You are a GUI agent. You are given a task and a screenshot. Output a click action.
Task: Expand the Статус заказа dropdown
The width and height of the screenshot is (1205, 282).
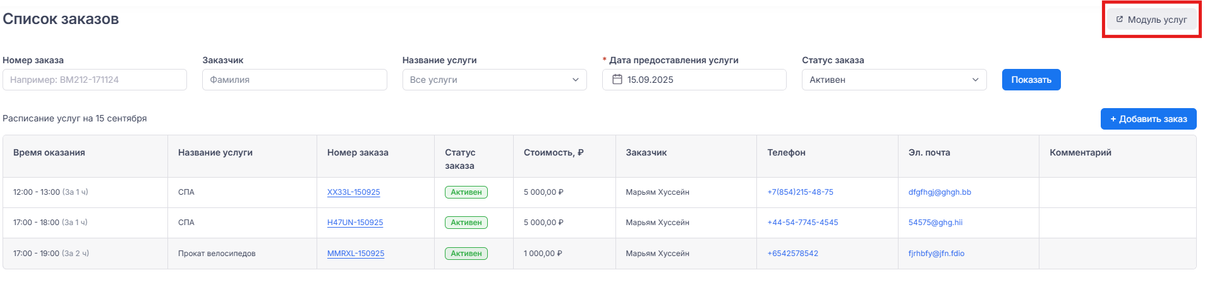point(893,80)
